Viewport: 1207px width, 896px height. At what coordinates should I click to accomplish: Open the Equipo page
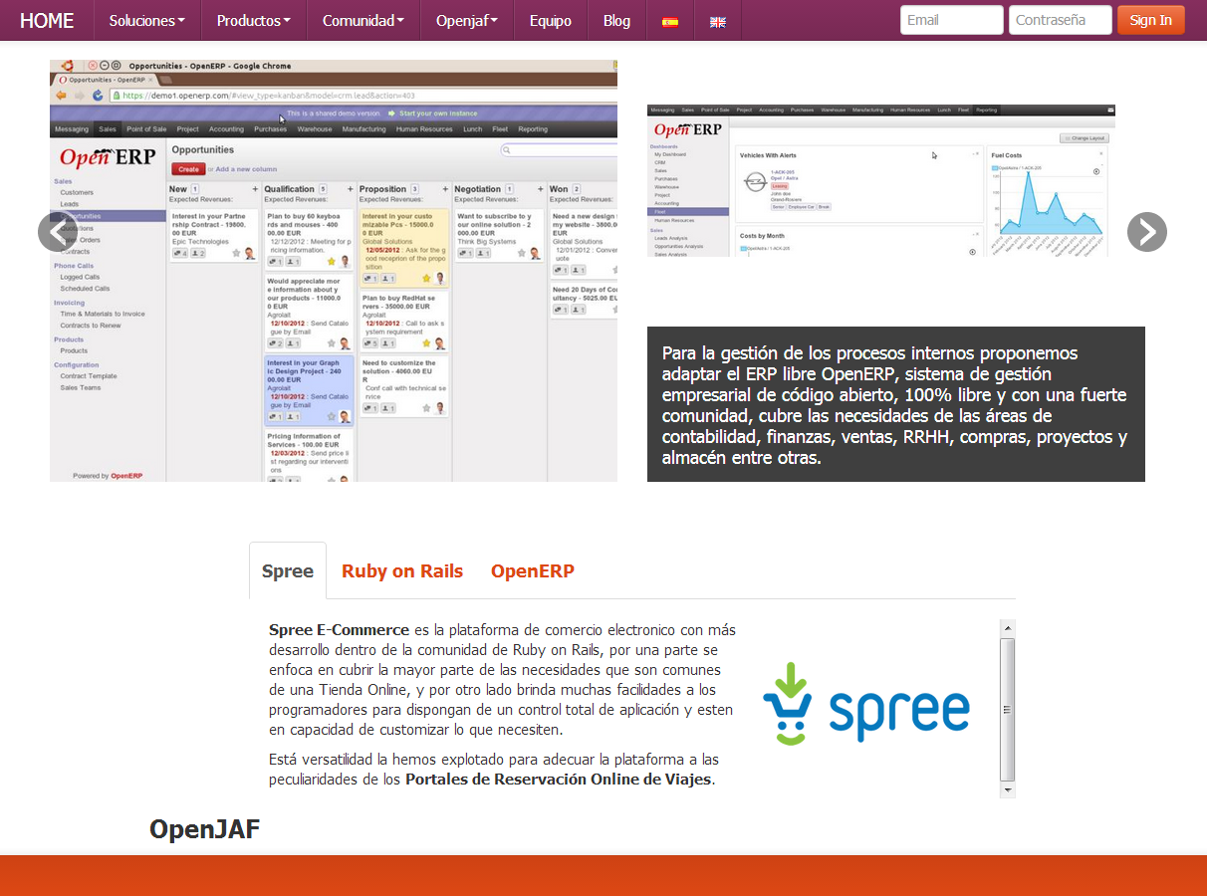tap(551, 21)
